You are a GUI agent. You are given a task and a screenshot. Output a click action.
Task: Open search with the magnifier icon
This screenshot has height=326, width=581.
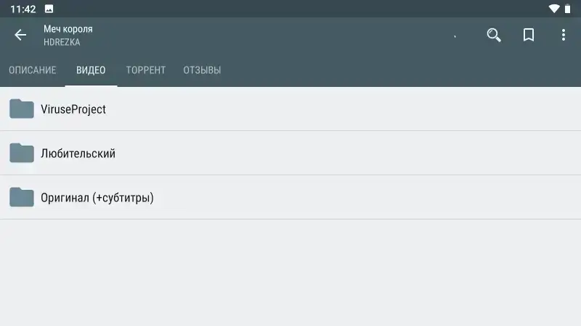click(494, 35)
